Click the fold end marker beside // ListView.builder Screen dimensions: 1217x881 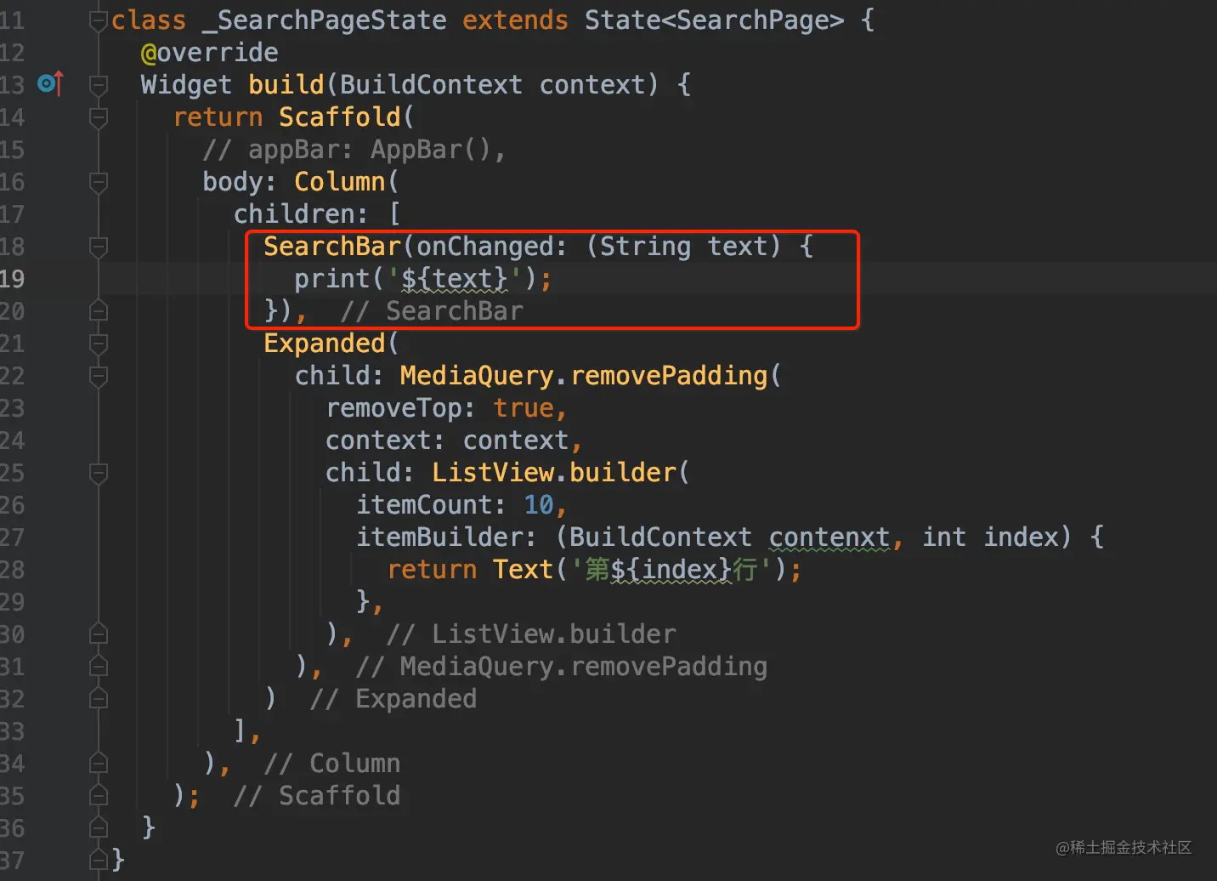tap(99, 634)
